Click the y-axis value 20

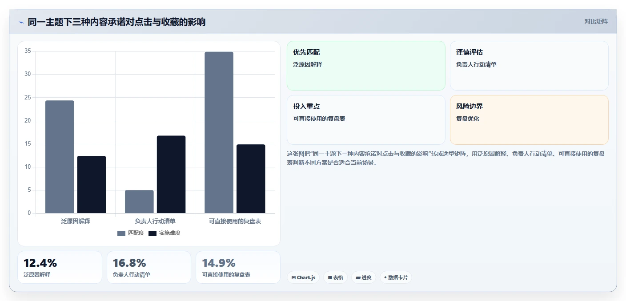(28, 121)
